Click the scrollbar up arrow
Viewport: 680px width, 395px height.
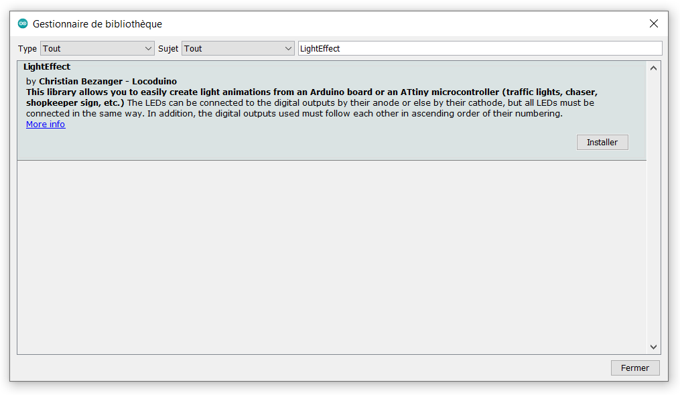click(x=654, y=68)
